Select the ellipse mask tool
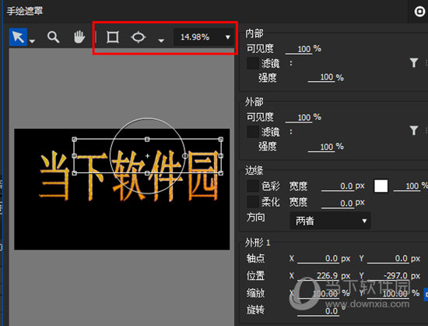Screen dimensions: 428x326 coord(138,37)
